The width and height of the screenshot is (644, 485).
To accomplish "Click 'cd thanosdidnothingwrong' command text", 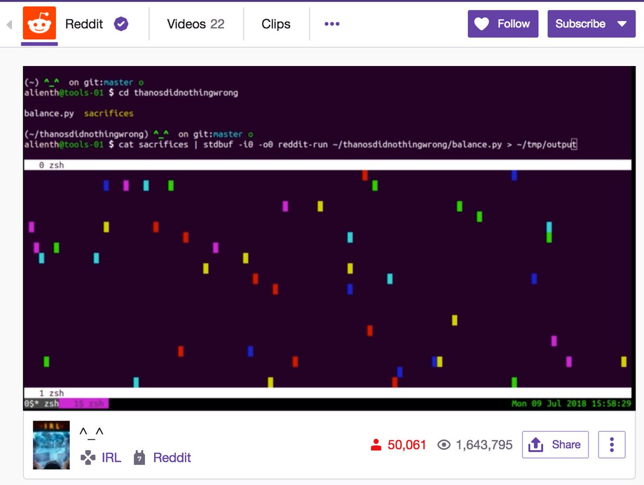I will point(178,93).
